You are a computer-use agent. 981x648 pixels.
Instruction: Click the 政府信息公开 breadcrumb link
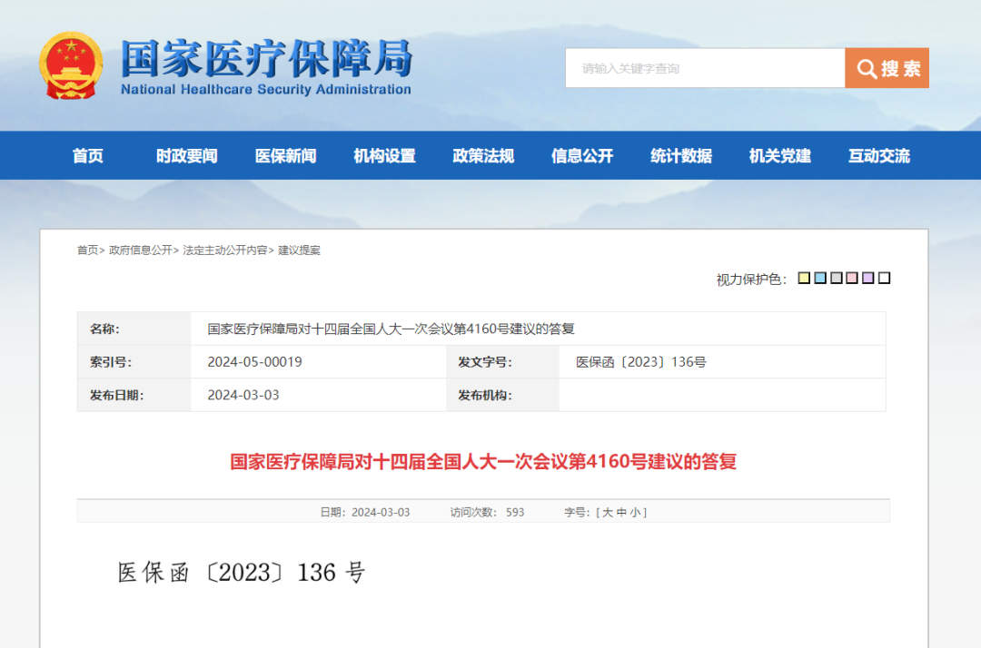(x=140, y=250)
